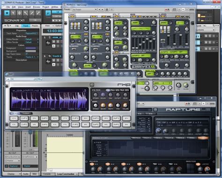Image resolution: width=222 pixels, height=178 pixels.
Task: Toggle the PSYN oscillator 1 balance switch
Action: coord(74,49)
